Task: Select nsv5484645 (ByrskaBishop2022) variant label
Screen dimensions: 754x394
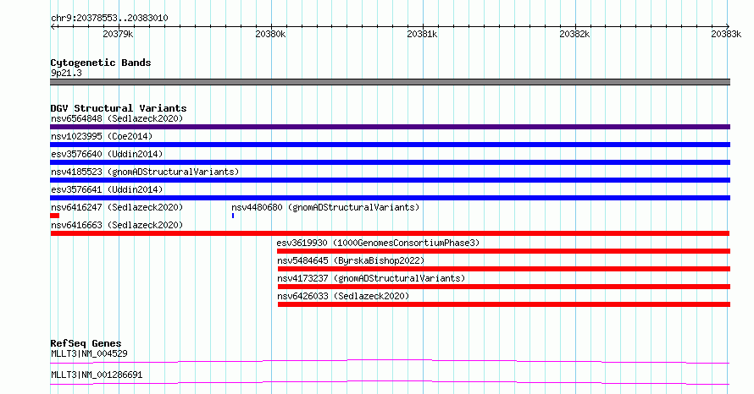Action: click(x=351, y=260)
